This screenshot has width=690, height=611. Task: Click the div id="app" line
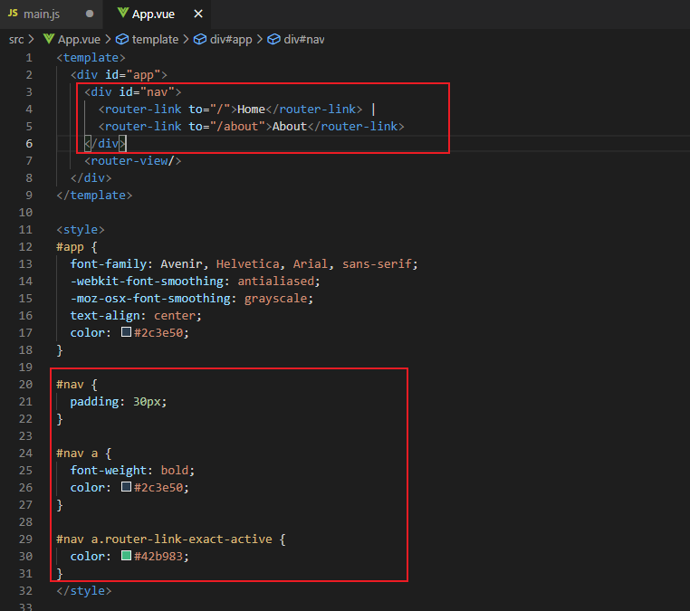point(119,75)
